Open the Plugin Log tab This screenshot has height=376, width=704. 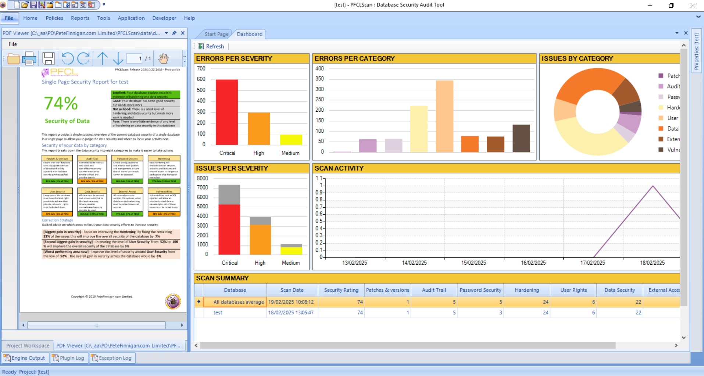(68, 358)
